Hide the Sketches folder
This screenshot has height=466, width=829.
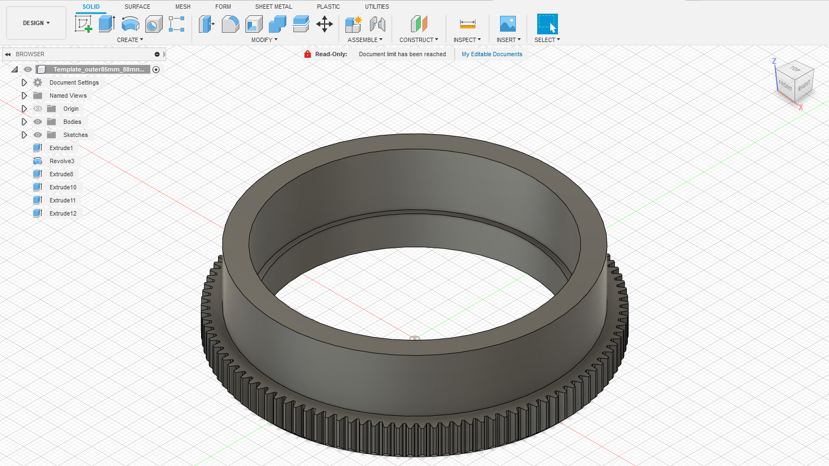38,135
